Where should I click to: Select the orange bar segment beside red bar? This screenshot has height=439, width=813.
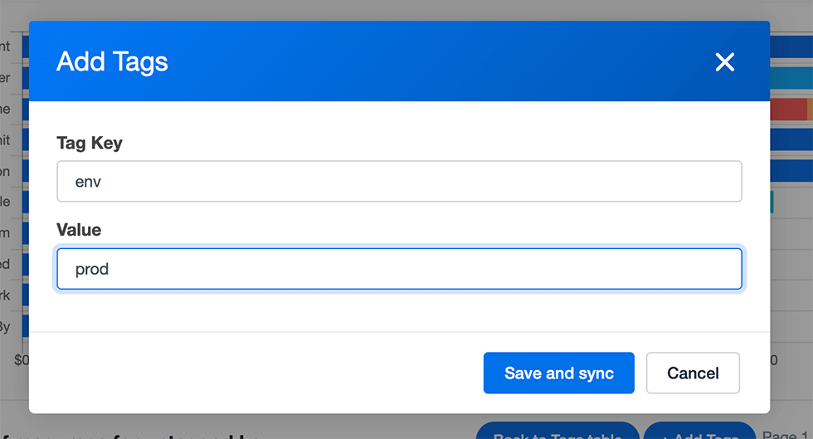tap(810, 110)
